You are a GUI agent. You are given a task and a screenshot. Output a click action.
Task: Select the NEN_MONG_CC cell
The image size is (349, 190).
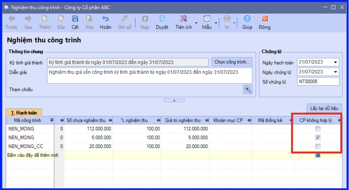click(x=30, y=146)
